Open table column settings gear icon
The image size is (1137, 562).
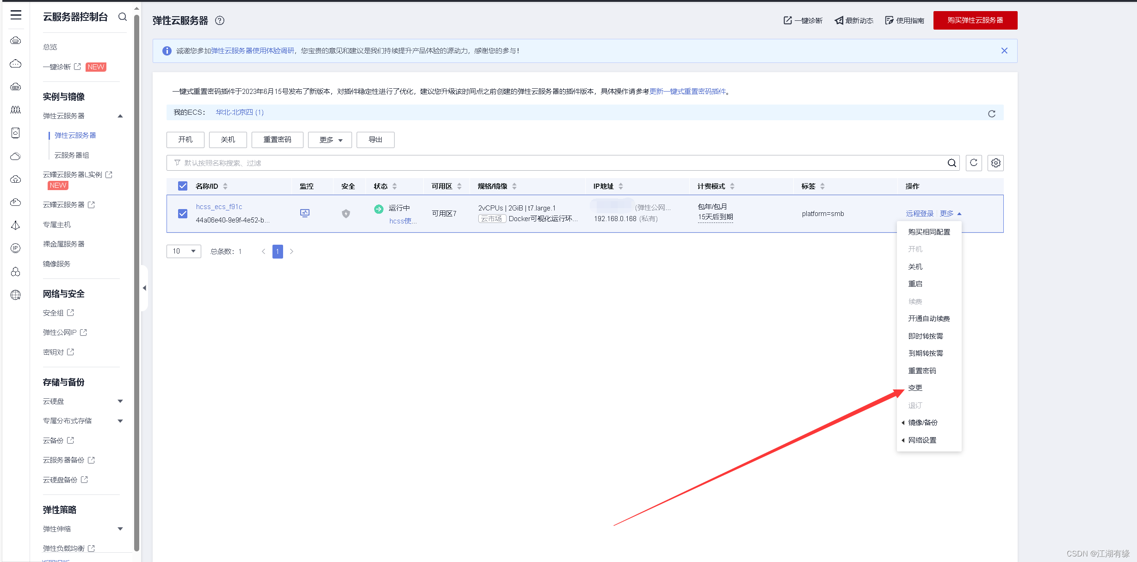(x=995, y=163)
